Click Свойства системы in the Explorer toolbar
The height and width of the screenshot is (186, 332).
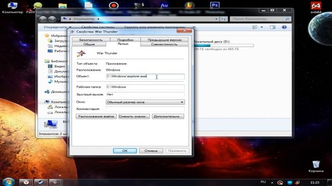(98, 27)
